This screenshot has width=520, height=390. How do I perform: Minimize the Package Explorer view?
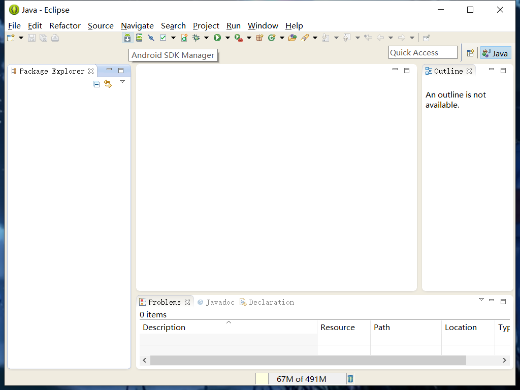tap(109, 69)
